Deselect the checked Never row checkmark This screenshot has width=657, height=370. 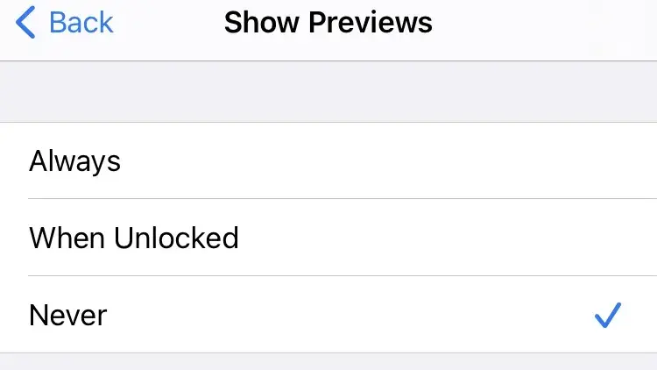[x=608, y=315]
